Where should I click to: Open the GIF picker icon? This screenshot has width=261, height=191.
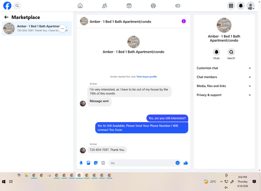tap(103, 163)
